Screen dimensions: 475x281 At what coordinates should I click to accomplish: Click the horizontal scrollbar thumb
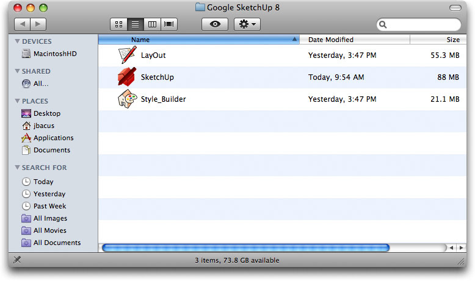pos(245,247)
